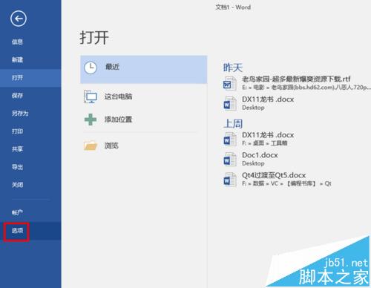
Task: Choose the 添加位置 (Add a Place) label
Action: (x=118, y=120)
